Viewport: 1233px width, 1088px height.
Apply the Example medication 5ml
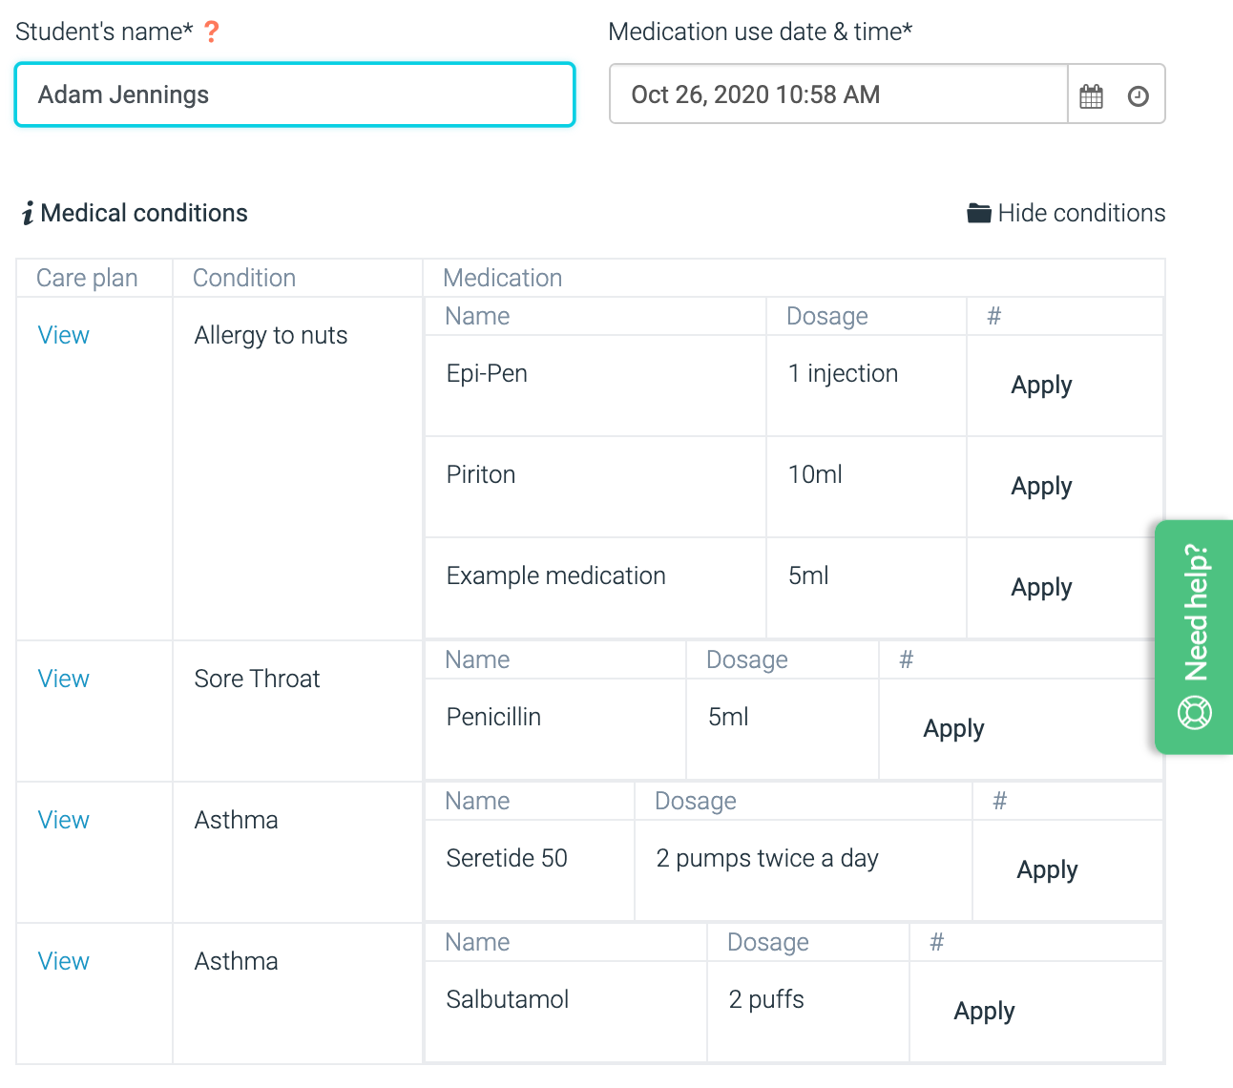tap(1041, 587)
